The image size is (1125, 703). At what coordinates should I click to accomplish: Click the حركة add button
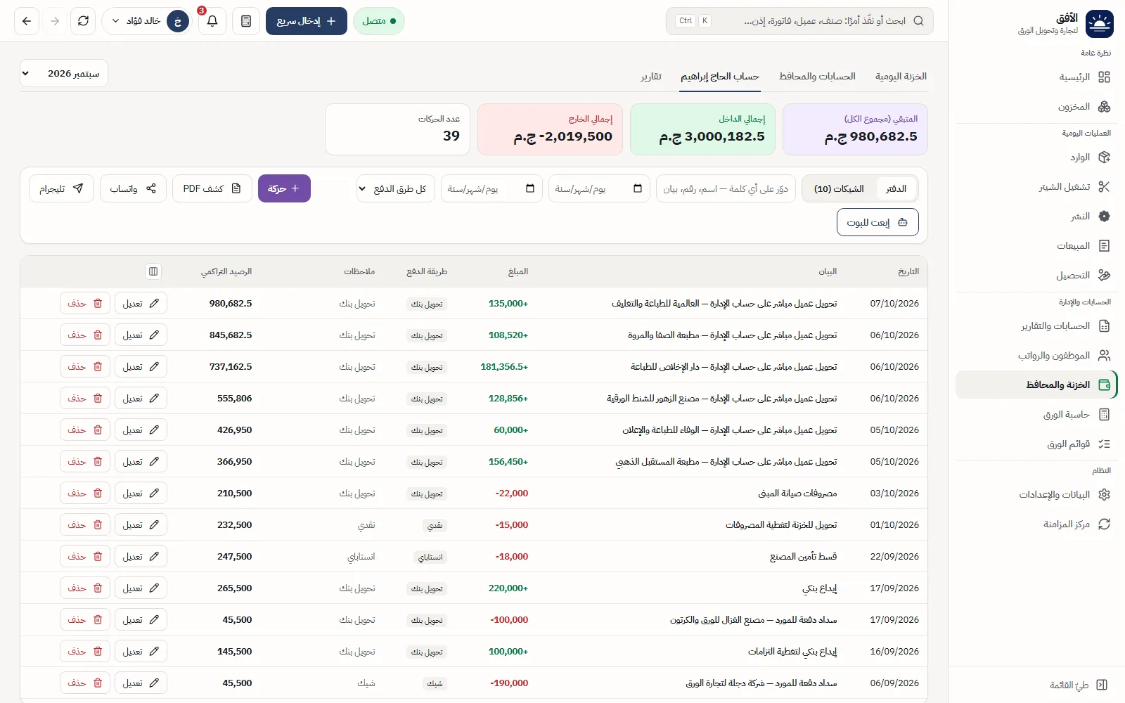284,188
